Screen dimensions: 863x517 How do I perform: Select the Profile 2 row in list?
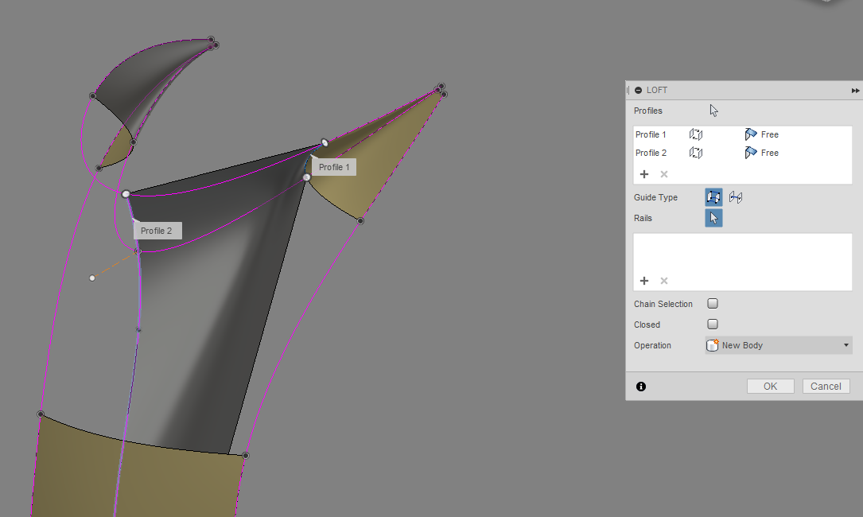click(742, 153)
